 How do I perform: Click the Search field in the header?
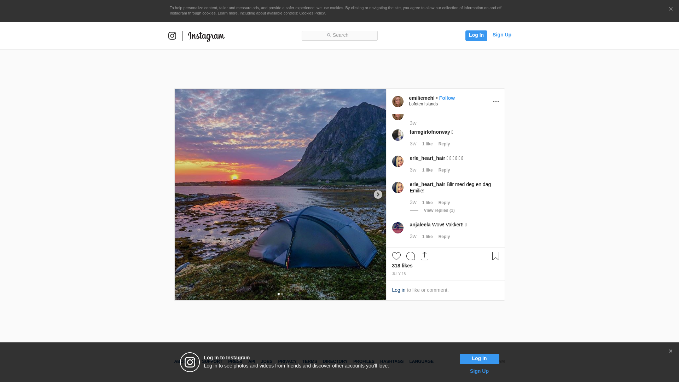click(x=339, y=36)
